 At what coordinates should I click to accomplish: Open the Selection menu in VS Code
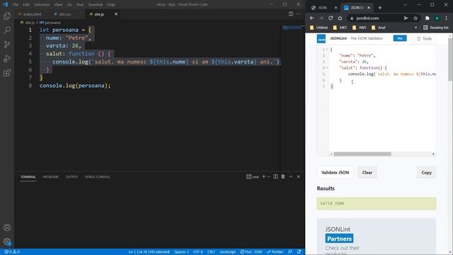(x=42, y=5)
